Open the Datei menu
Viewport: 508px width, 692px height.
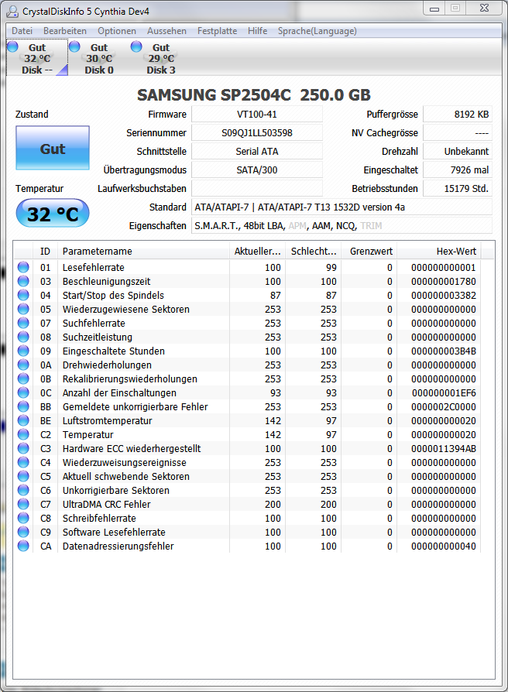pos(22,31)
